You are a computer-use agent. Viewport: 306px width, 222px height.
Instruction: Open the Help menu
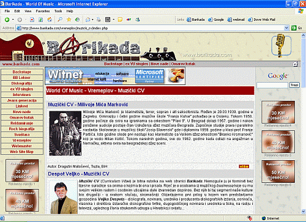pyautogui.click(x=70, y=11)
